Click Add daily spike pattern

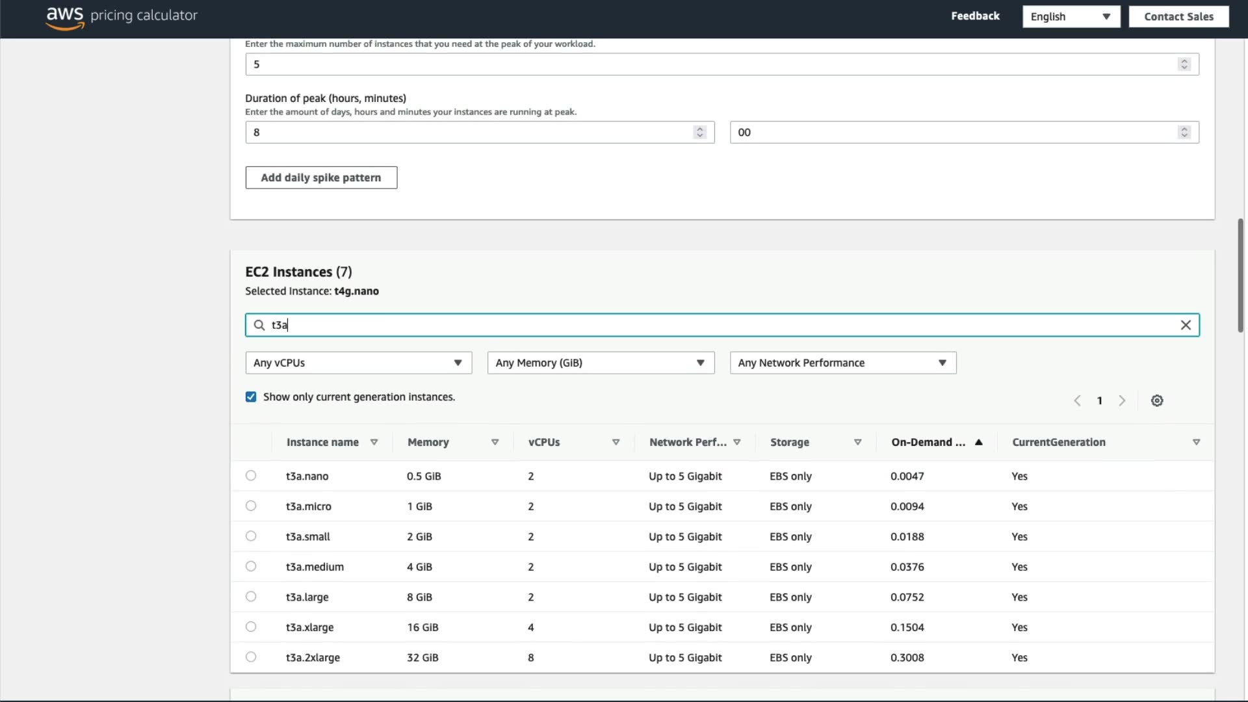[x=321, y=177]
